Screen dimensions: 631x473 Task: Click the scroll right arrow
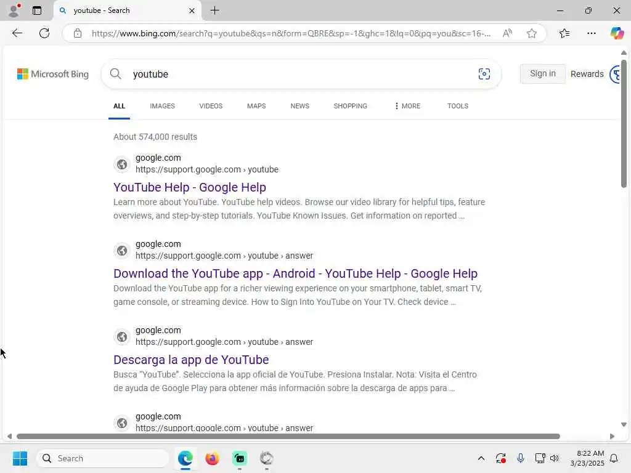pos(612,437)
